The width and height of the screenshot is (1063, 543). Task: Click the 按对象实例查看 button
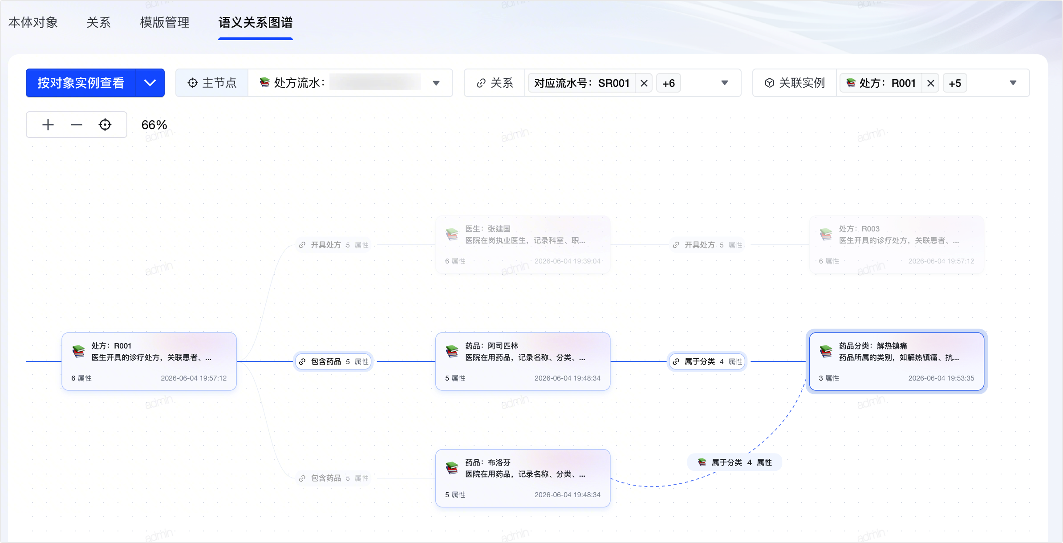coord(81,83)
